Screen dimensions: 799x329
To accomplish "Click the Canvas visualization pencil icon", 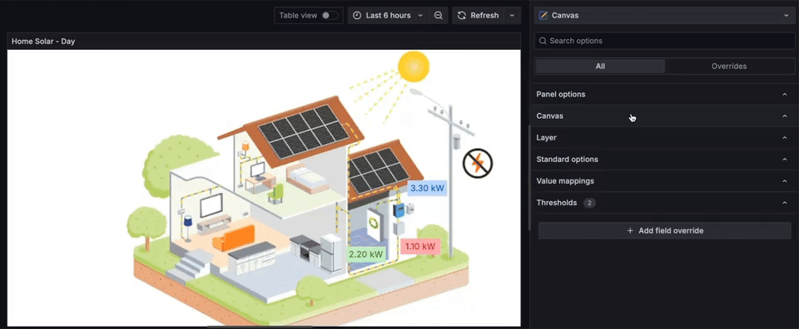I will (x=543, y=16).
